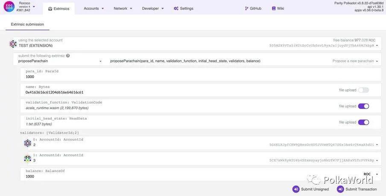Click the Submit Unsigned button
386x196 pixels.
point(311,189)
